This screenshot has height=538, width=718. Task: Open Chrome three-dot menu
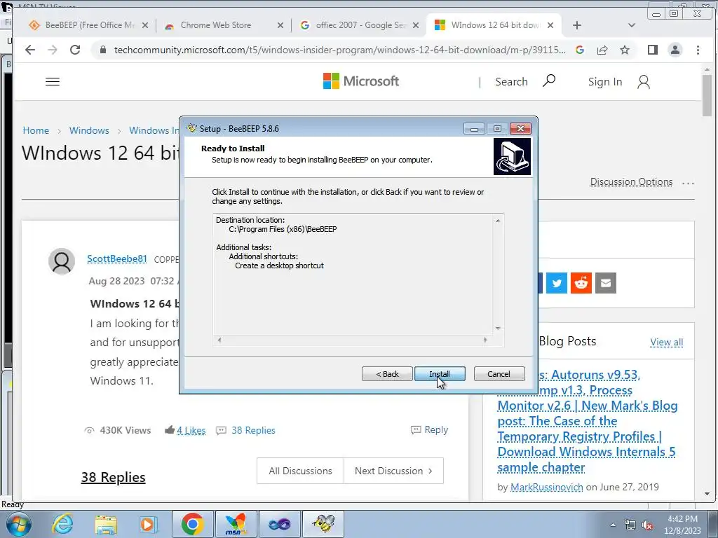point(698,50)
